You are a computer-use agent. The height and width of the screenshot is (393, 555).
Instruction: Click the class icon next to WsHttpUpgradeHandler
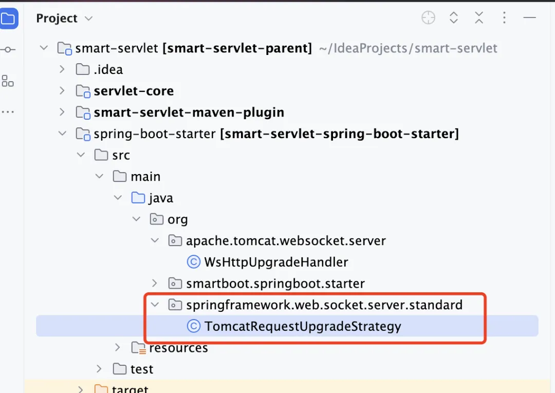193,261
